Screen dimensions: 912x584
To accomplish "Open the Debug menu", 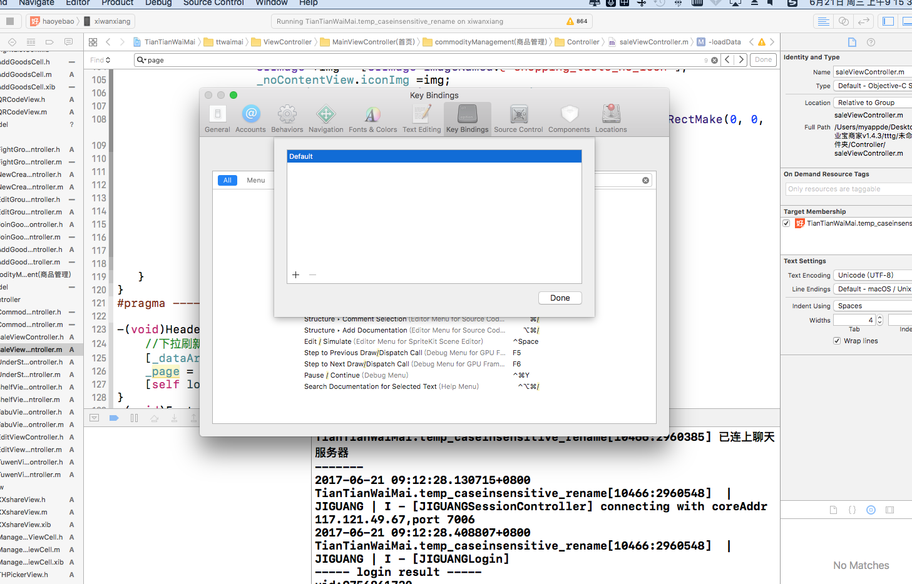I will coord(158,3).
